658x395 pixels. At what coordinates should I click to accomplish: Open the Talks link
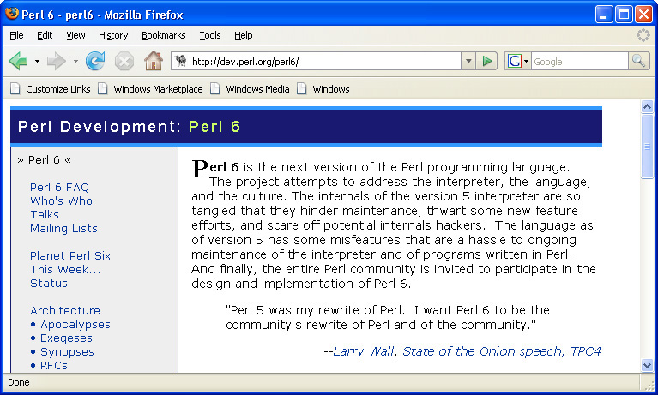point(45,215)
